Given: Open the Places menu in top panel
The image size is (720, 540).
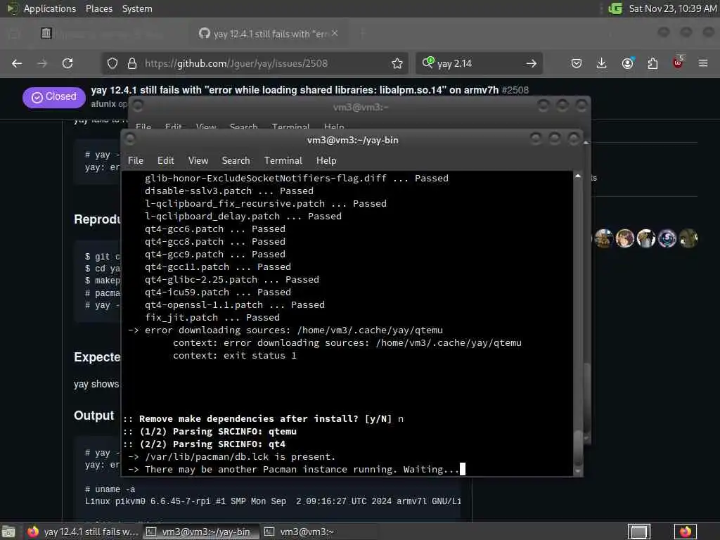Looking at the screenshot, I should click(x=99, y=8).
